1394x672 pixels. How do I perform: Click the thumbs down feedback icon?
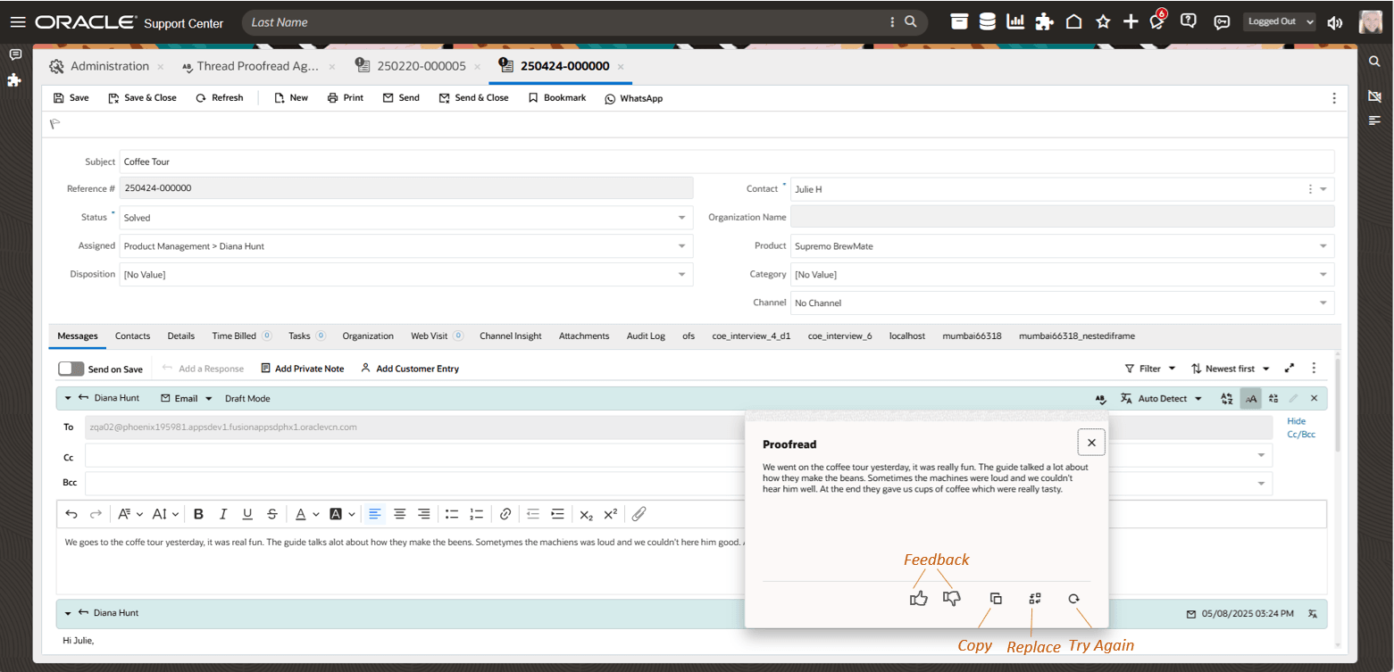(952, 599)
